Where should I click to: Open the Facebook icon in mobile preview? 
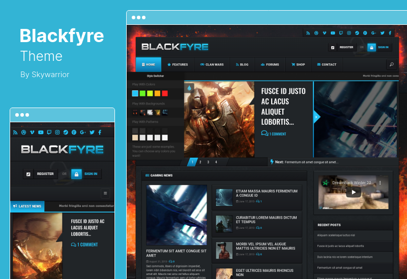(100, 132)
